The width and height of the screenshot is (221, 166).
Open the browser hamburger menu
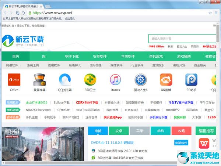click(x=216, y=13)
